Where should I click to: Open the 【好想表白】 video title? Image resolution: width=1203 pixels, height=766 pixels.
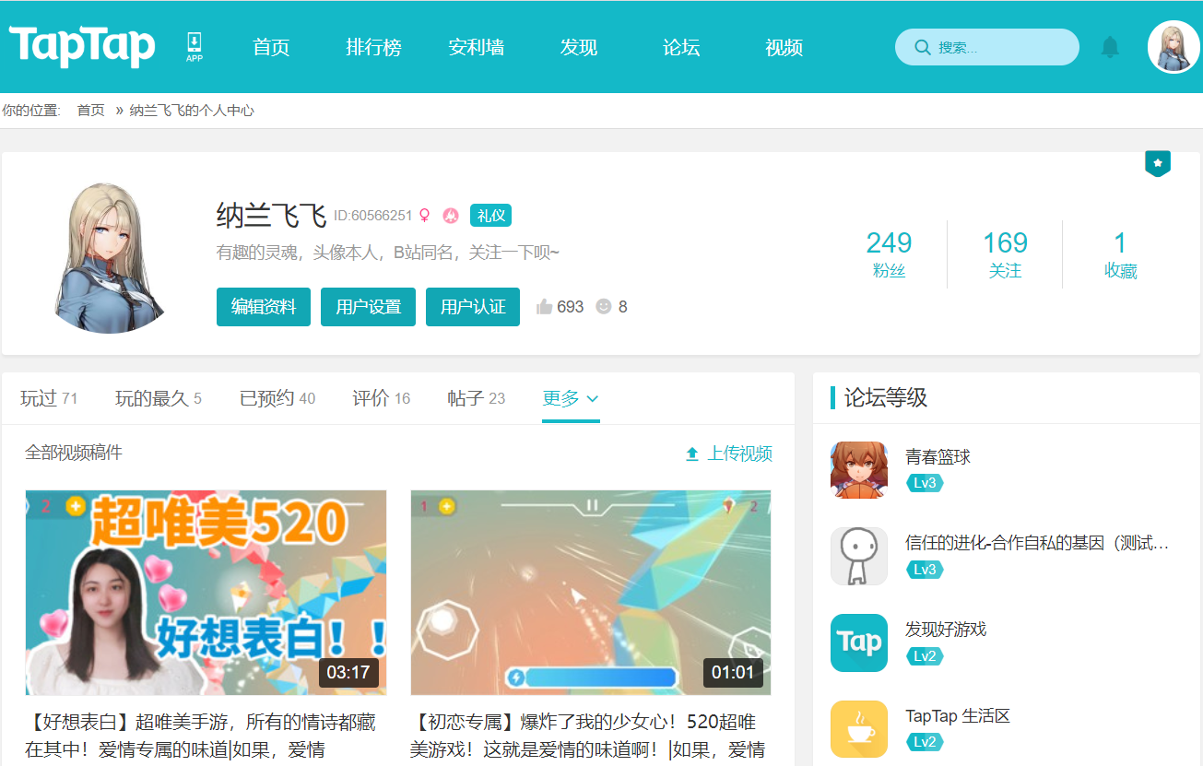pos(201,736)
